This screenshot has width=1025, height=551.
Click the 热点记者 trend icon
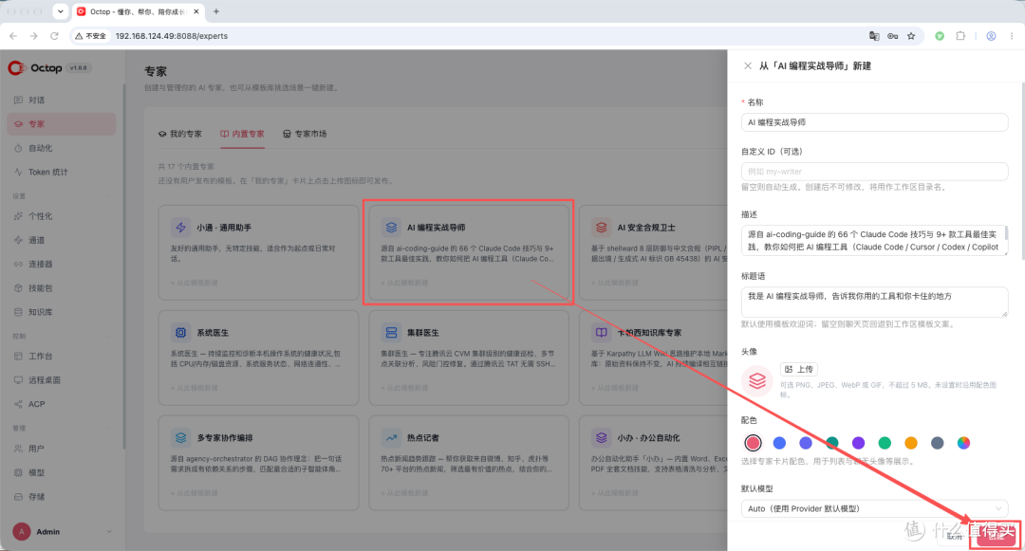pos(391,437)
